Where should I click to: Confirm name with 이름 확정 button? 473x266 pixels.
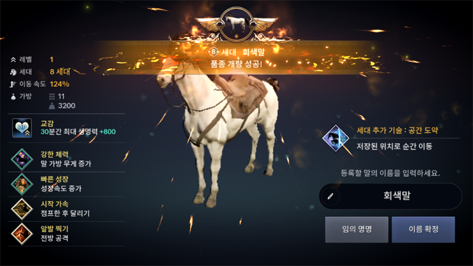[423, 229]
